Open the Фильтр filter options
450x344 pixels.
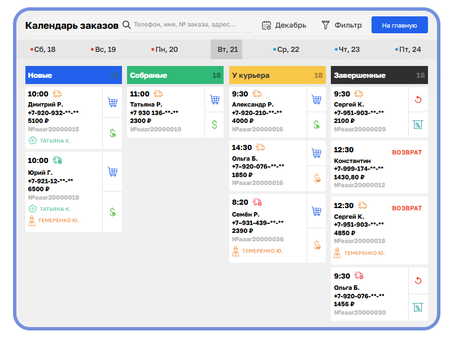click(342, 25)
